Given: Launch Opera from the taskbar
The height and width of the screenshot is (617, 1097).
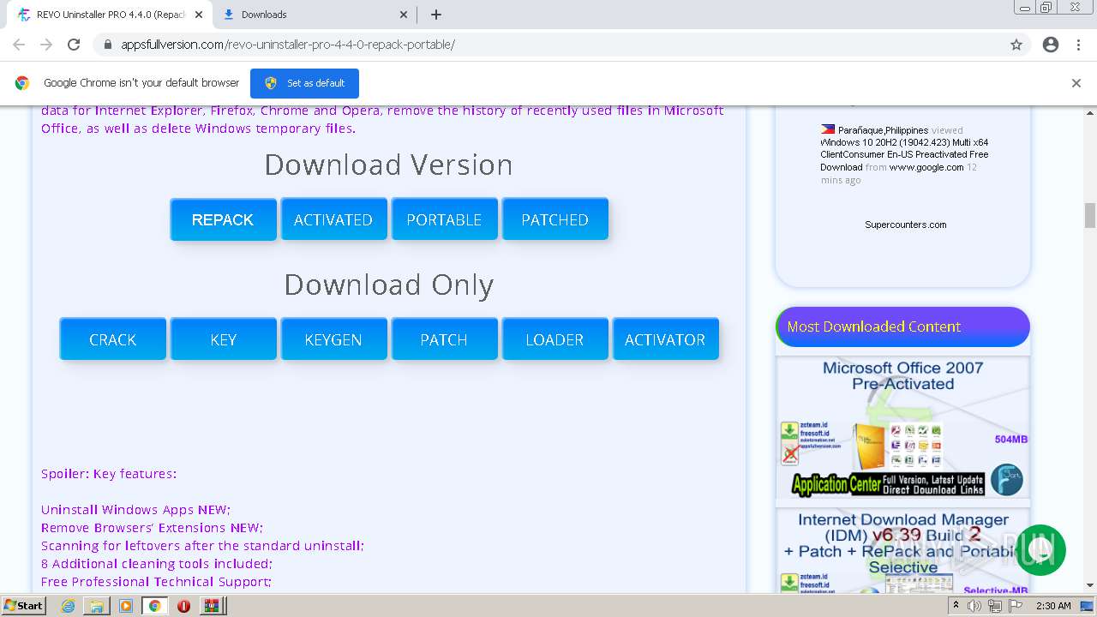Looking at the screenshot, I should click(x=183, y=606).
